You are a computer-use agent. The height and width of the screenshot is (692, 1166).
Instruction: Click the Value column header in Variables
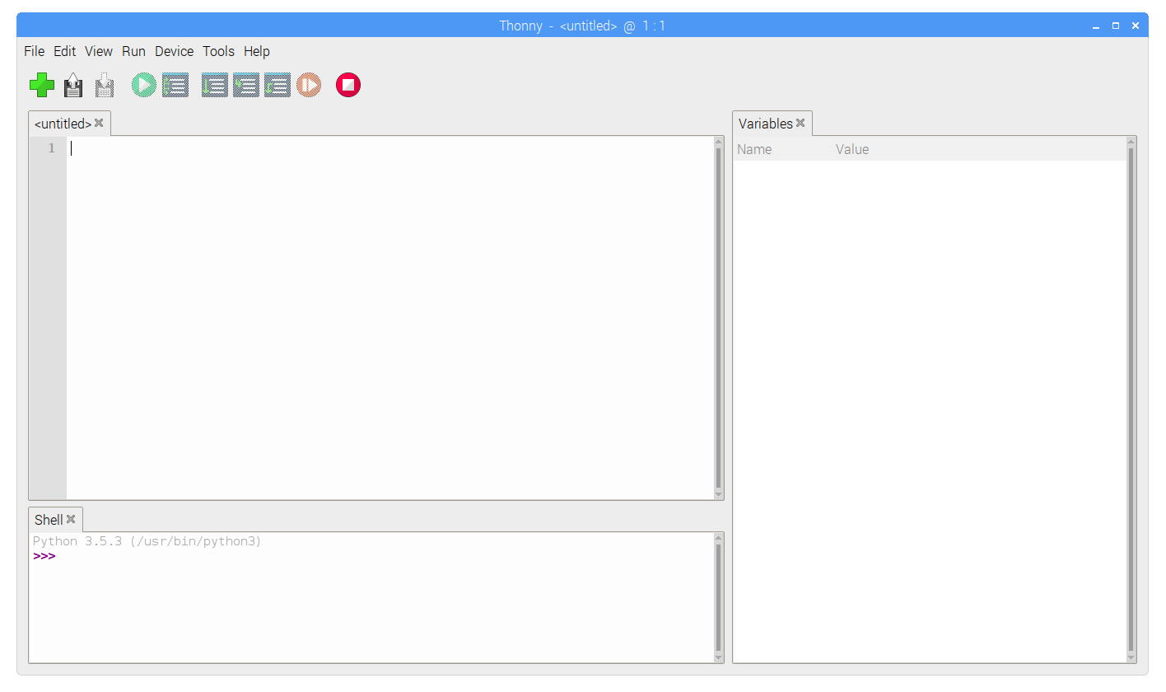852,149
